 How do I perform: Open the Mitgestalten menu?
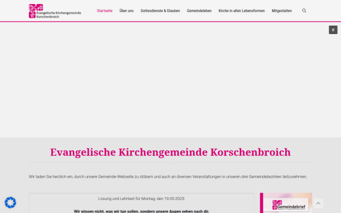pos(282,11)
